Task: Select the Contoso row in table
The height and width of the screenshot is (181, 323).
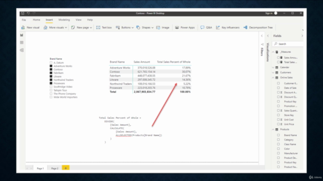Action: click(150, 71)
